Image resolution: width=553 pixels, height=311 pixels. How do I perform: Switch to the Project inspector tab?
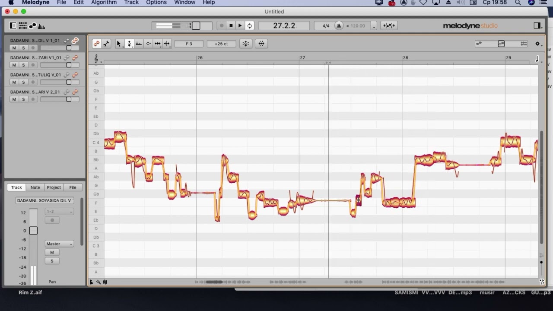tap(54, 187)
